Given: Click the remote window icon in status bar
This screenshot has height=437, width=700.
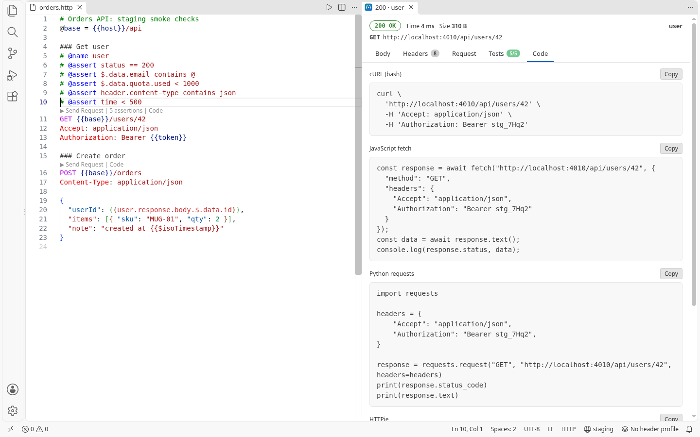Looking at the screenshot, I should click(11, 429).
